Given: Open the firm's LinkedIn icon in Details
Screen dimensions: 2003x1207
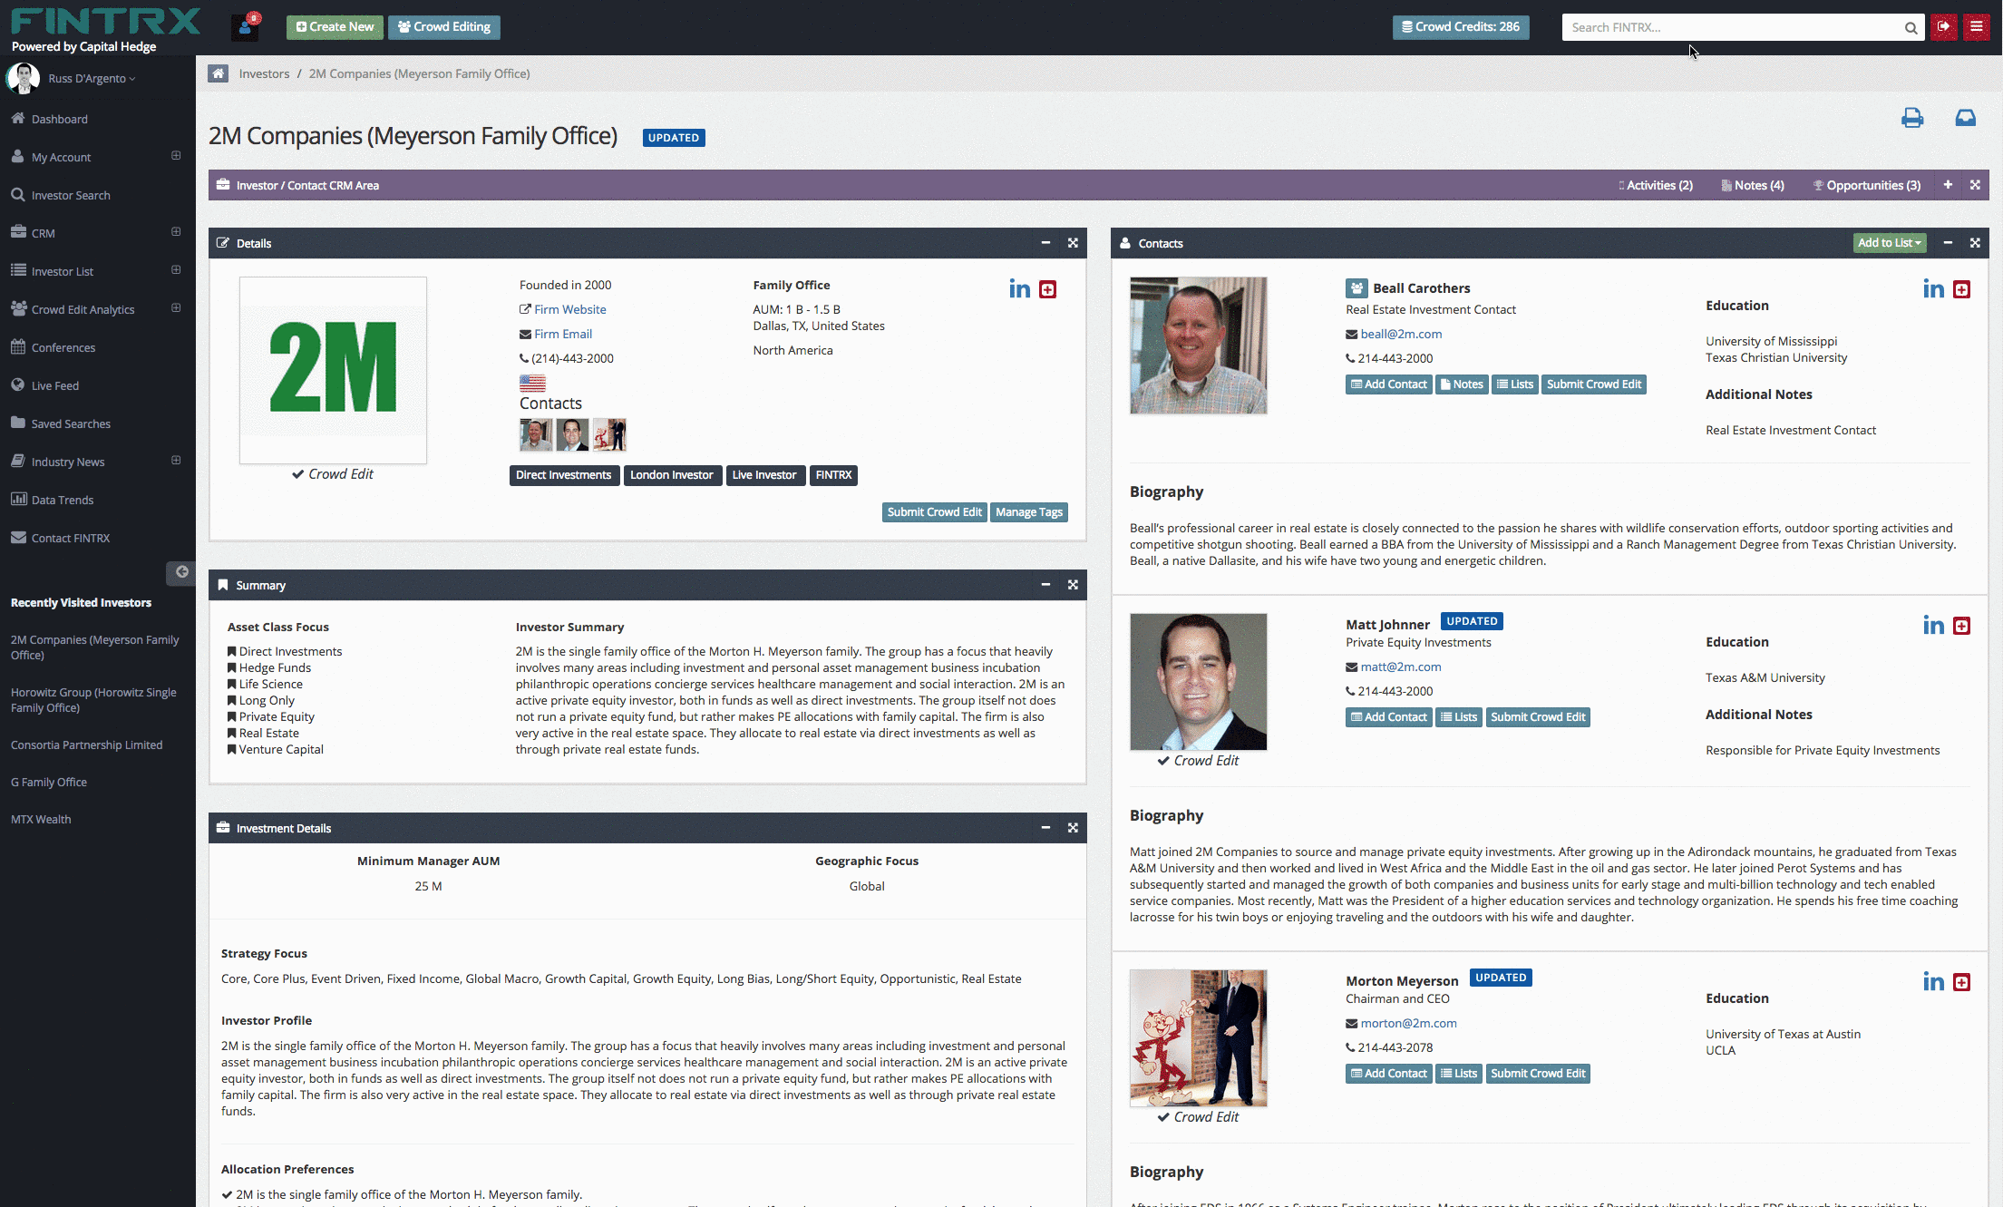Looking at the screenshot, I should [x=1019, y=289].
